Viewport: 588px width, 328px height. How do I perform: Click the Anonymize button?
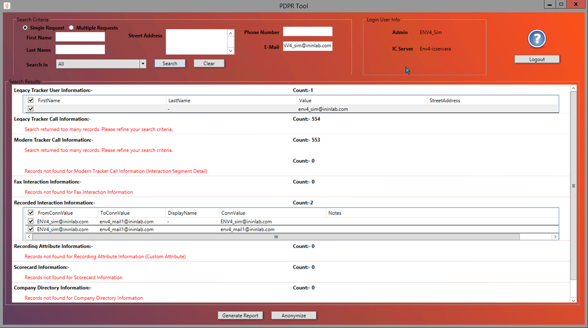coord(293,315)
